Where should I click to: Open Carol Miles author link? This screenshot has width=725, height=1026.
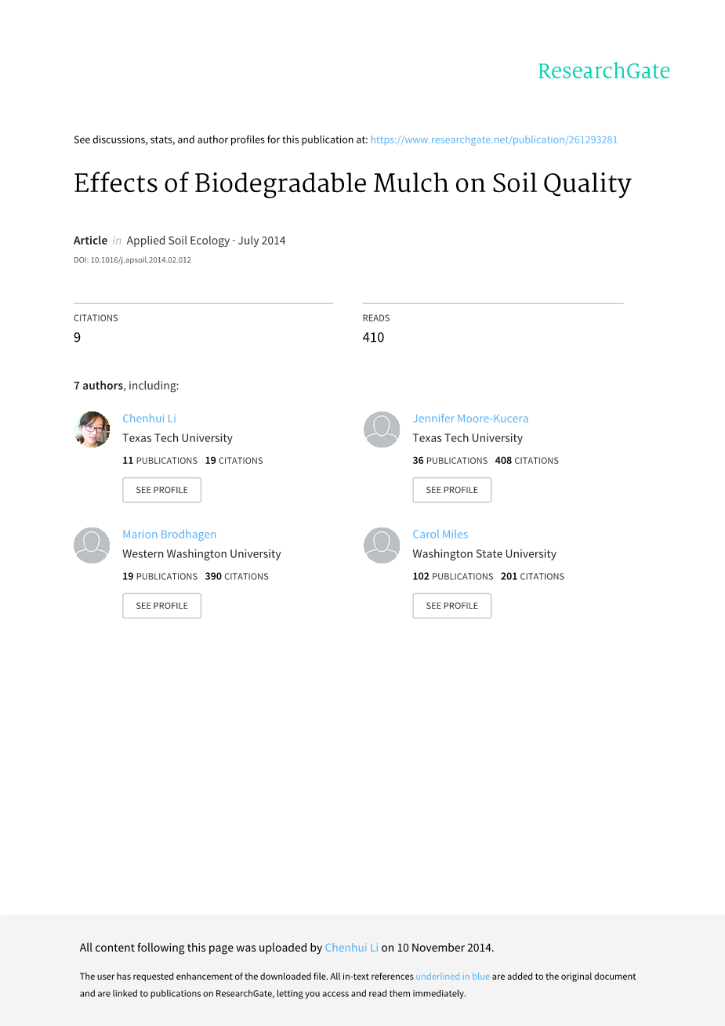coord(440,535)
